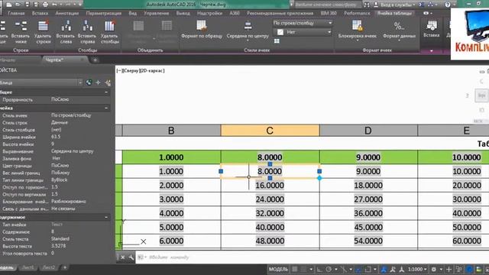Screen dimensions: 489x275
Task: Click the text height value 3.5278
Action: [58, 246]
